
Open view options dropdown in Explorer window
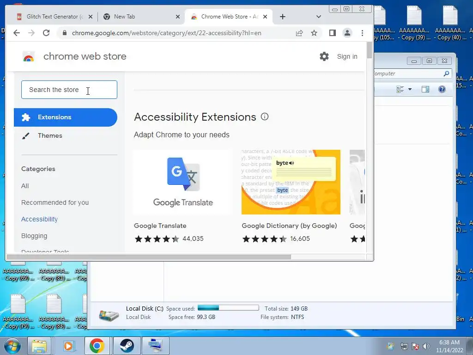coord(410,89)
